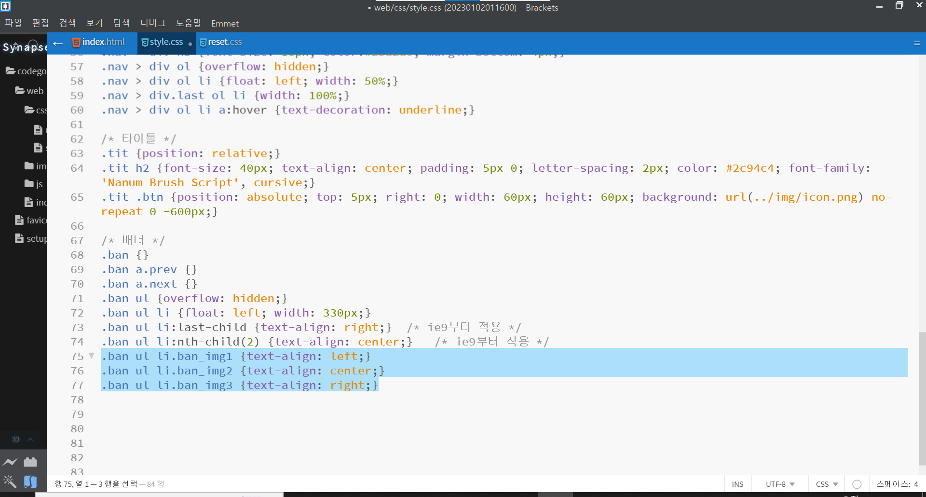The image size is (926, 497).
Task: Open the Emmet menu
Action: tap(225, 23)
